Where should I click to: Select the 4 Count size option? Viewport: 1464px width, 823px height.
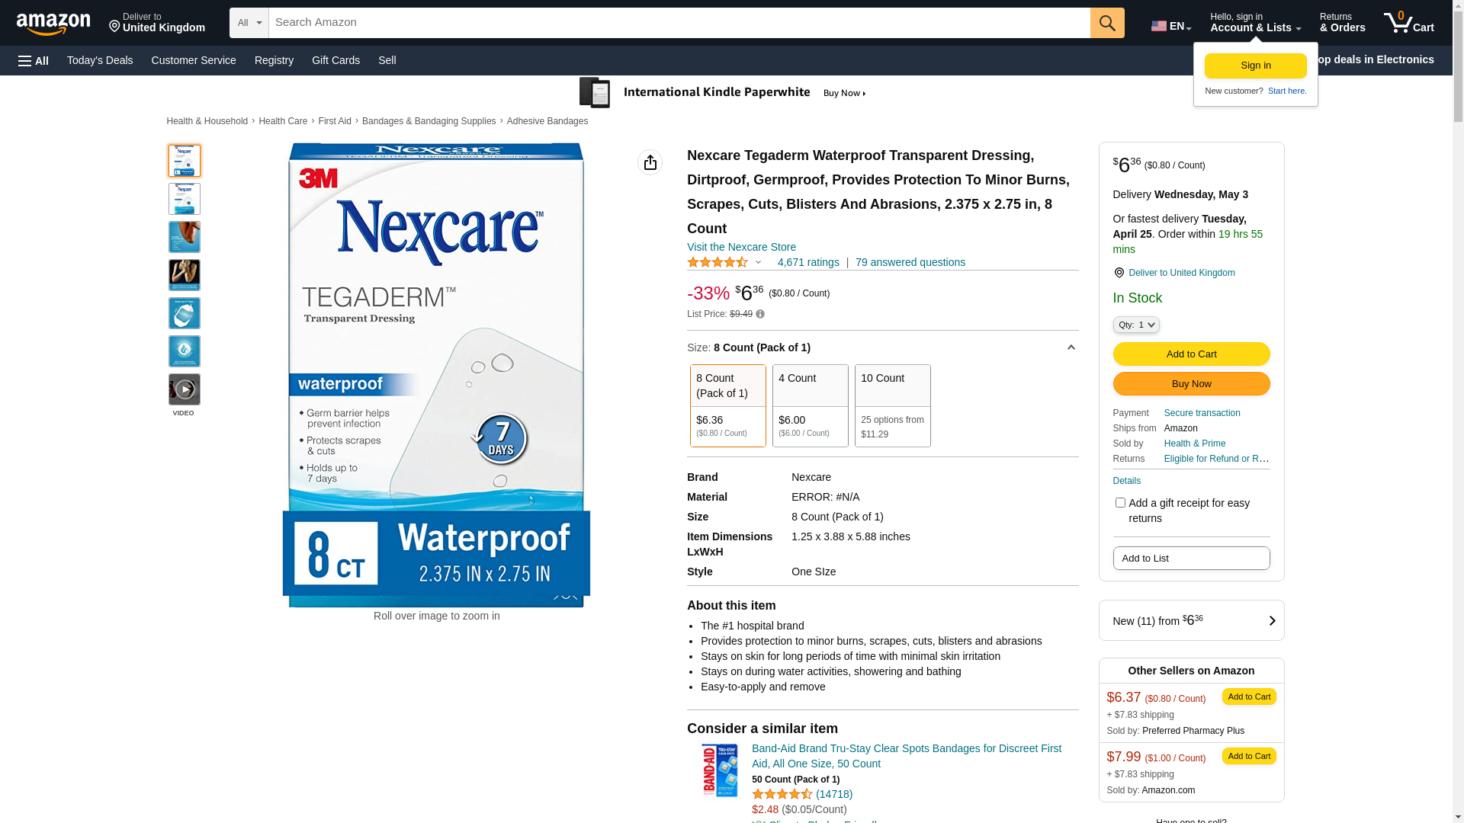pyautogui.click(x=810, y=405)
